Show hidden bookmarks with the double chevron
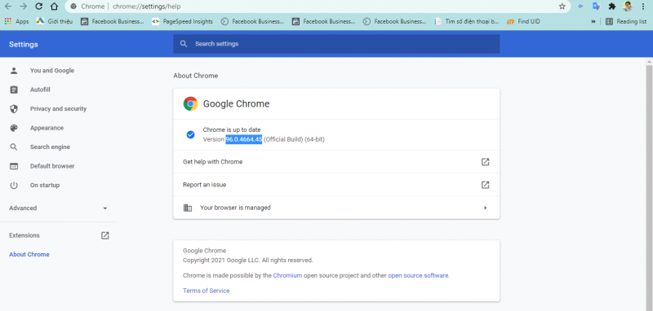 coord(593,22)
